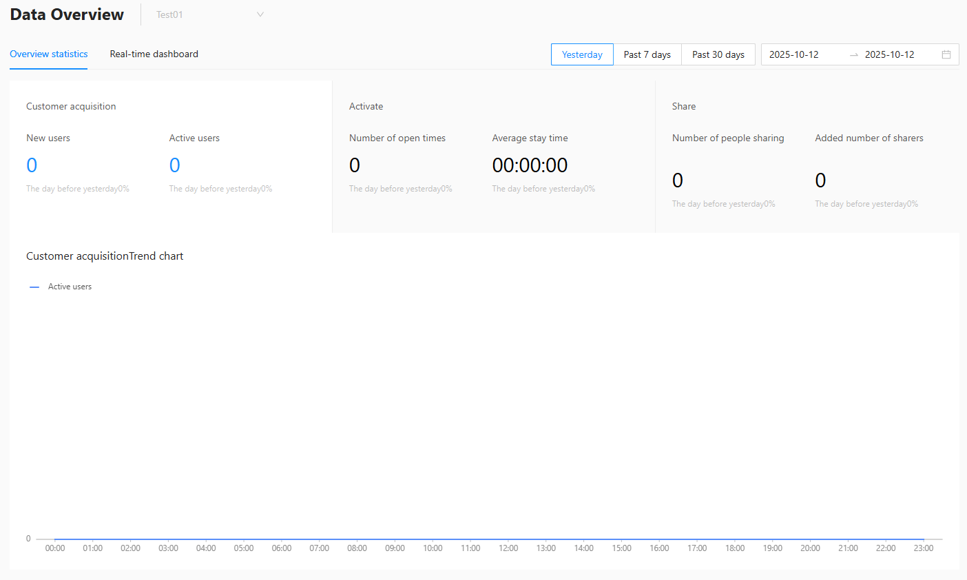The height and width of the screenshot is (580, 967).
Task: Click the Data Overview page title
Action: tap(67, 14)
